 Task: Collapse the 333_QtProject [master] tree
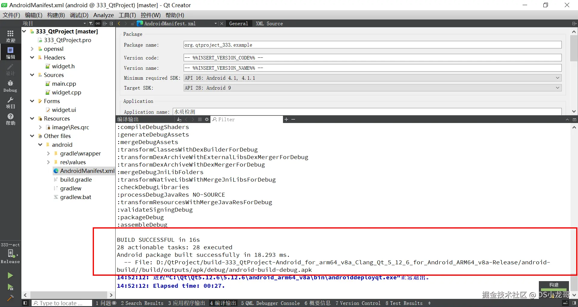pos(24,31)
